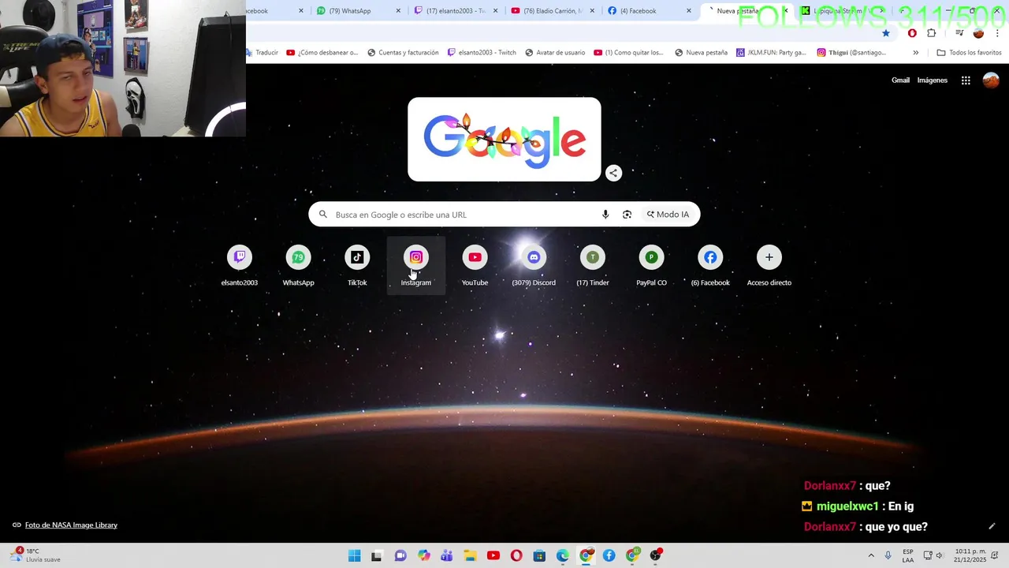Open the elsanto2003 - Twitch bookmark
Image resolution: width=1009 pixels, height=568 pixels.
[x=482, y=53]
